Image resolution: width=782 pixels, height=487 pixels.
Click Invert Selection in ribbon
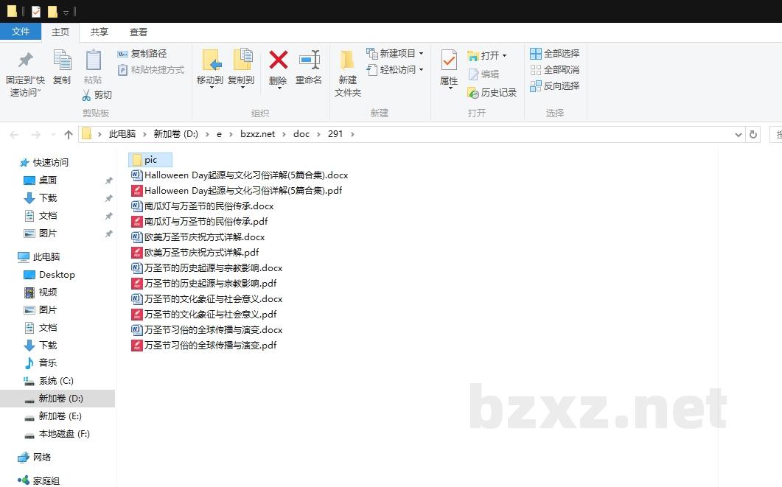554,86
